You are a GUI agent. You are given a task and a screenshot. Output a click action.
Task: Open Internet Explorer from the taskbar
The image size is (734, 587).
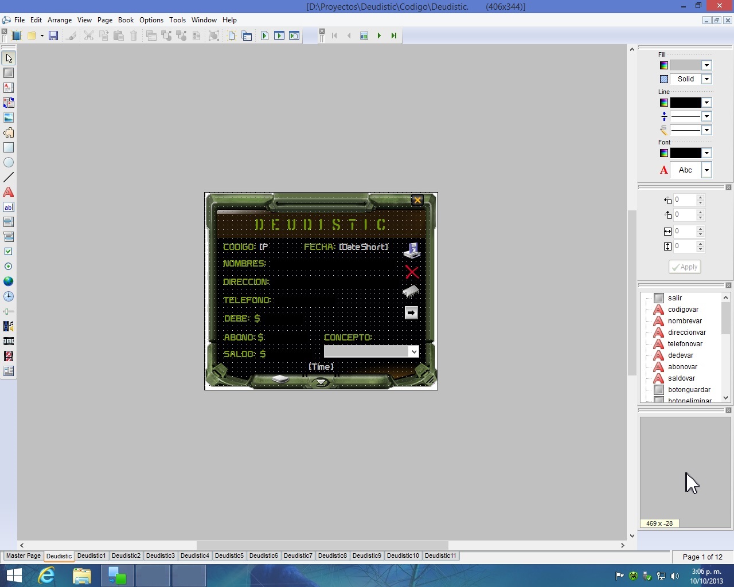point(46,576)
